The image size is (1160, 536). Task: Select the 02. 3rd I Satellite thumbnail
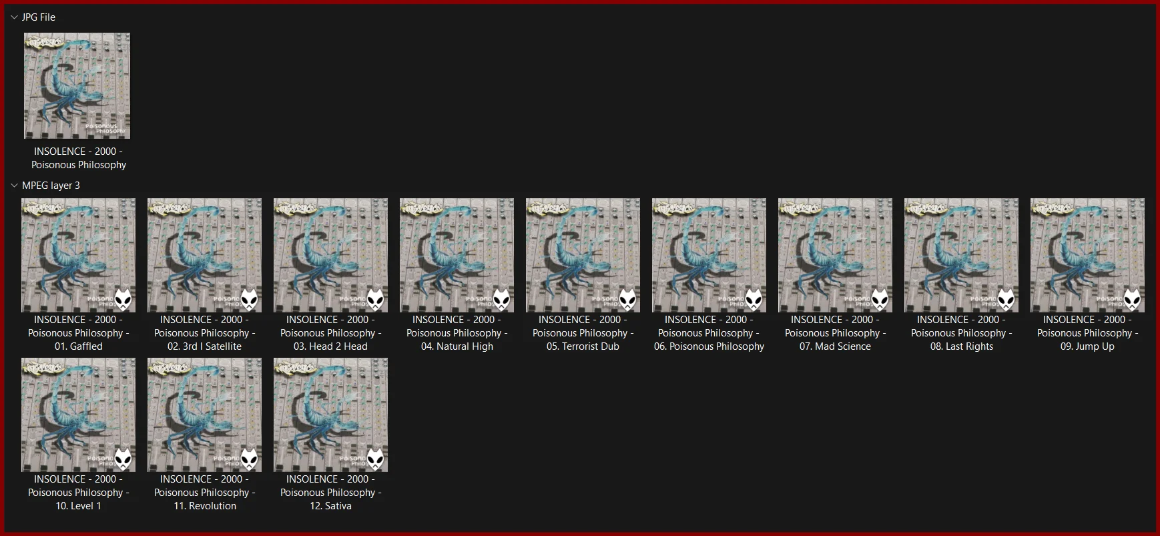point(204,255)
